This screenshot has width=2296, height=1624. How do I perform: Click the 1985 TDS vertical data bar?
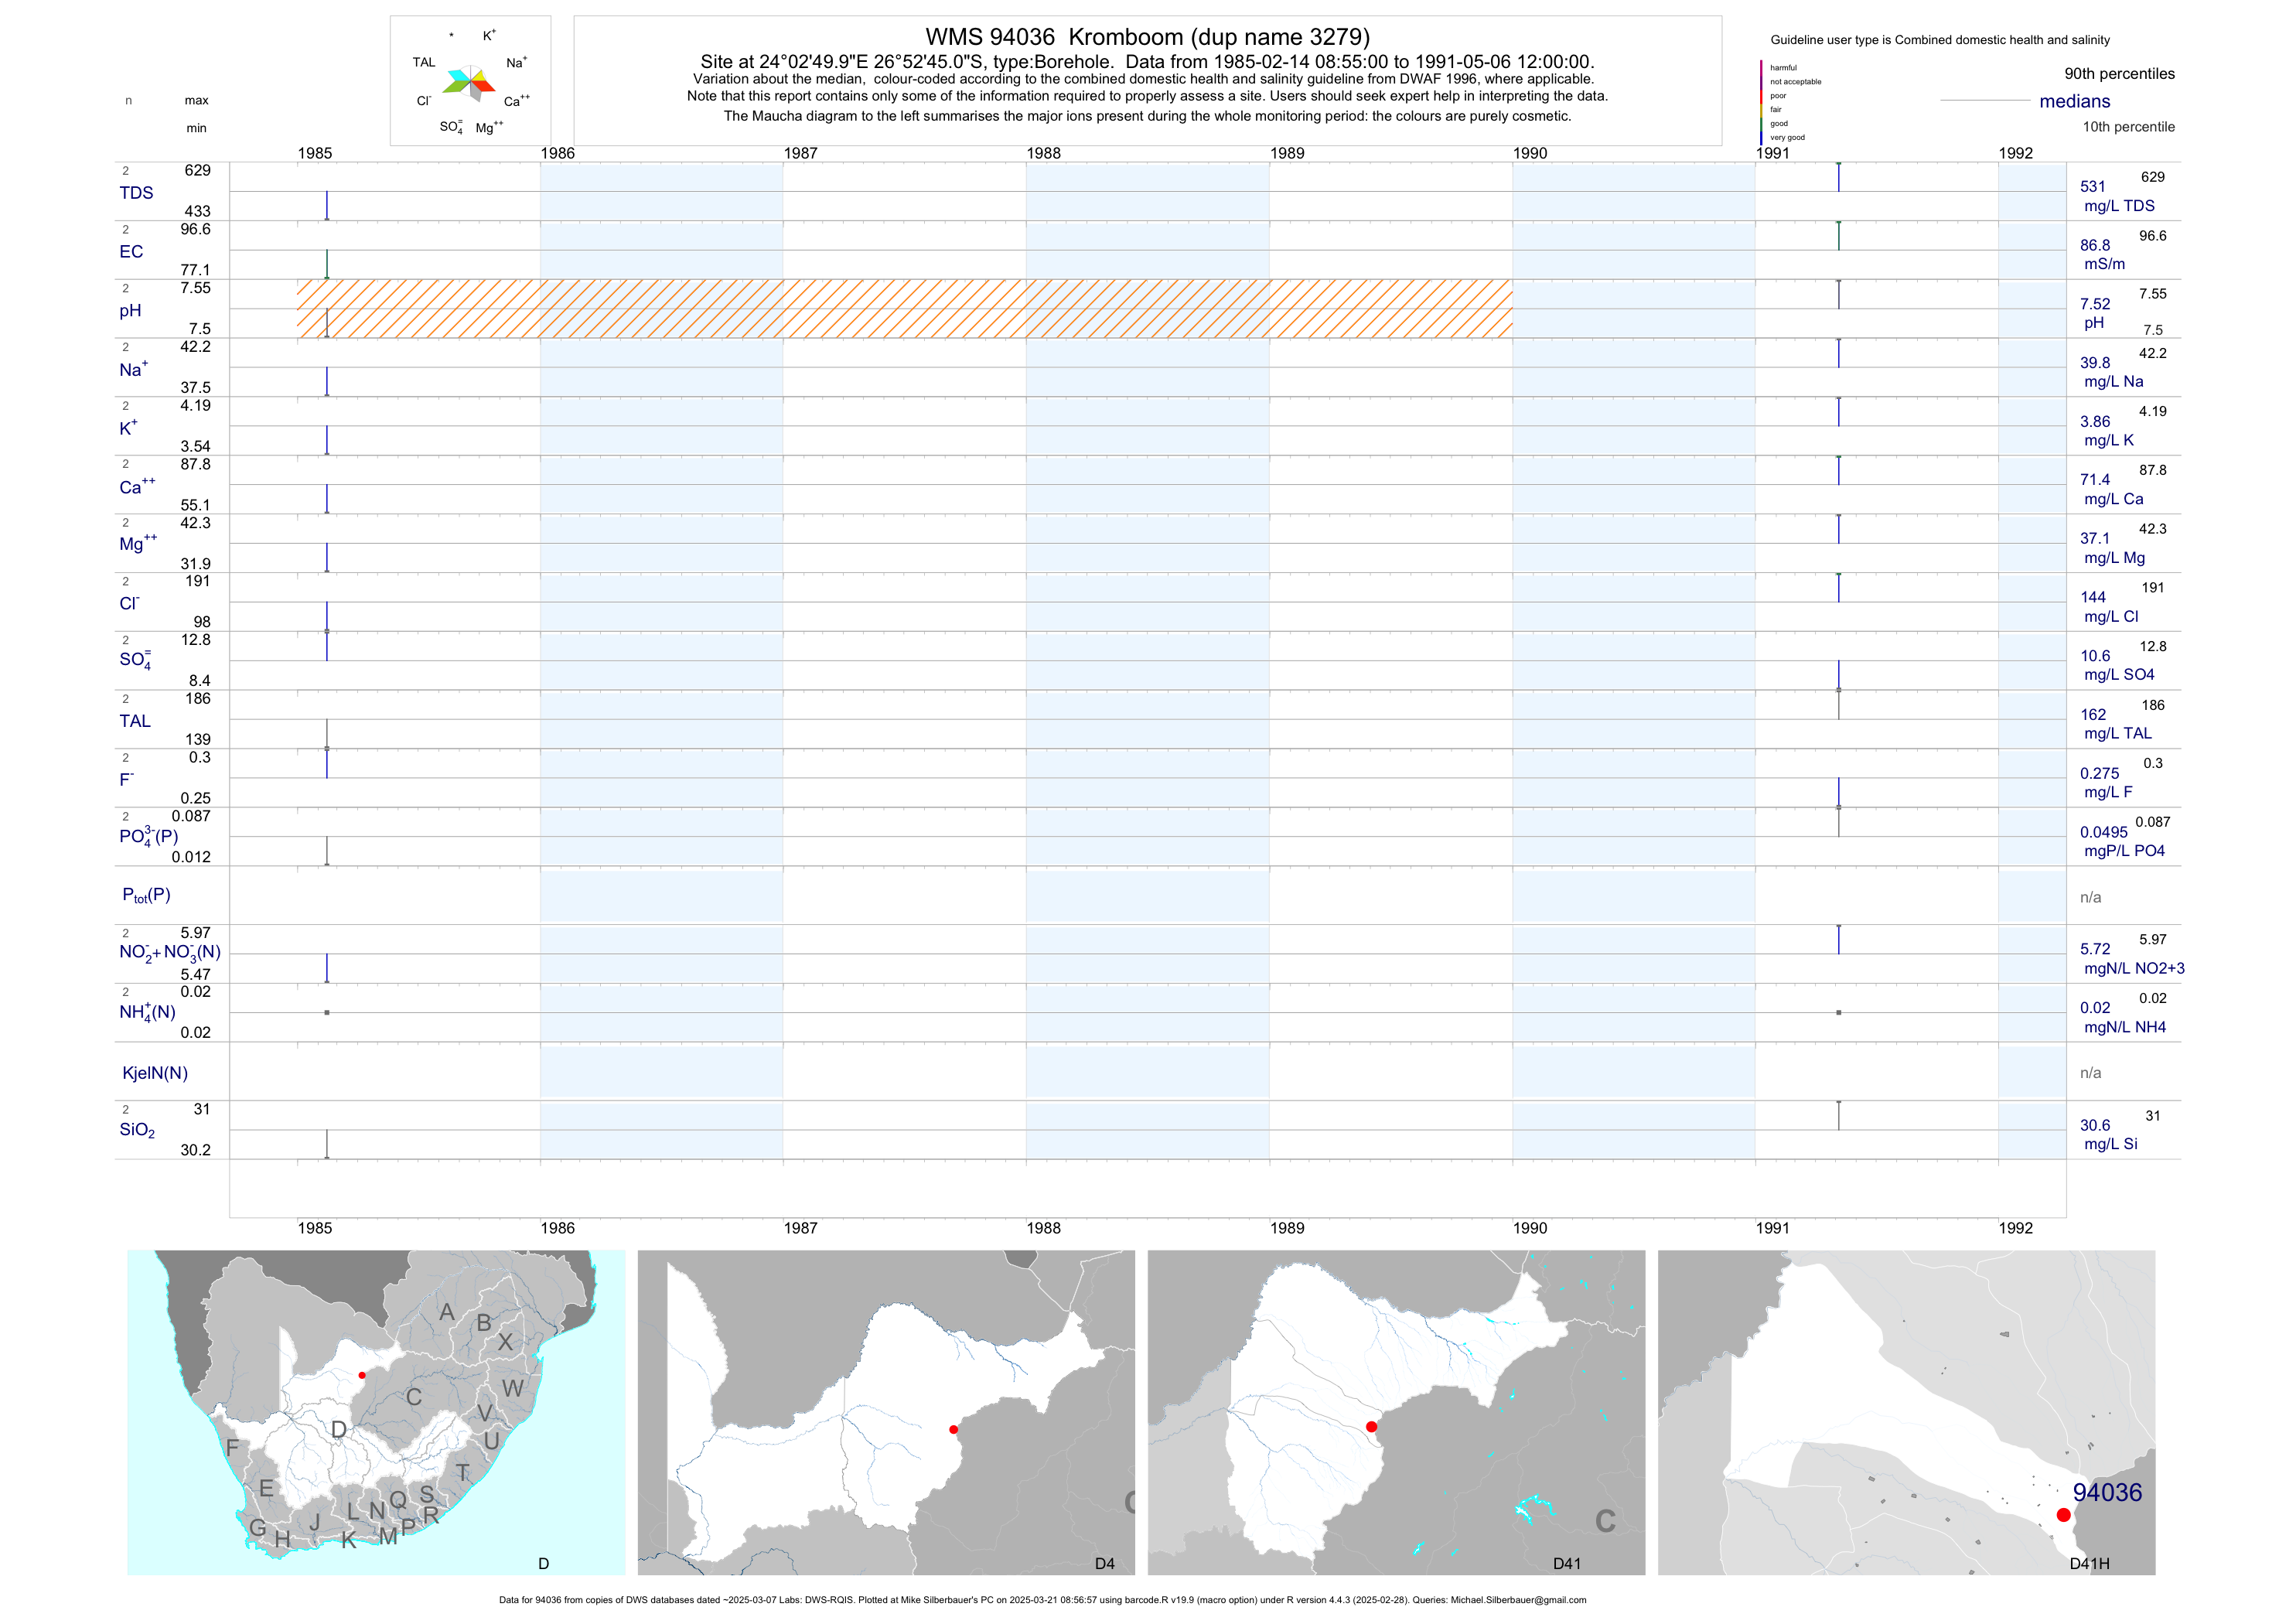327,205
